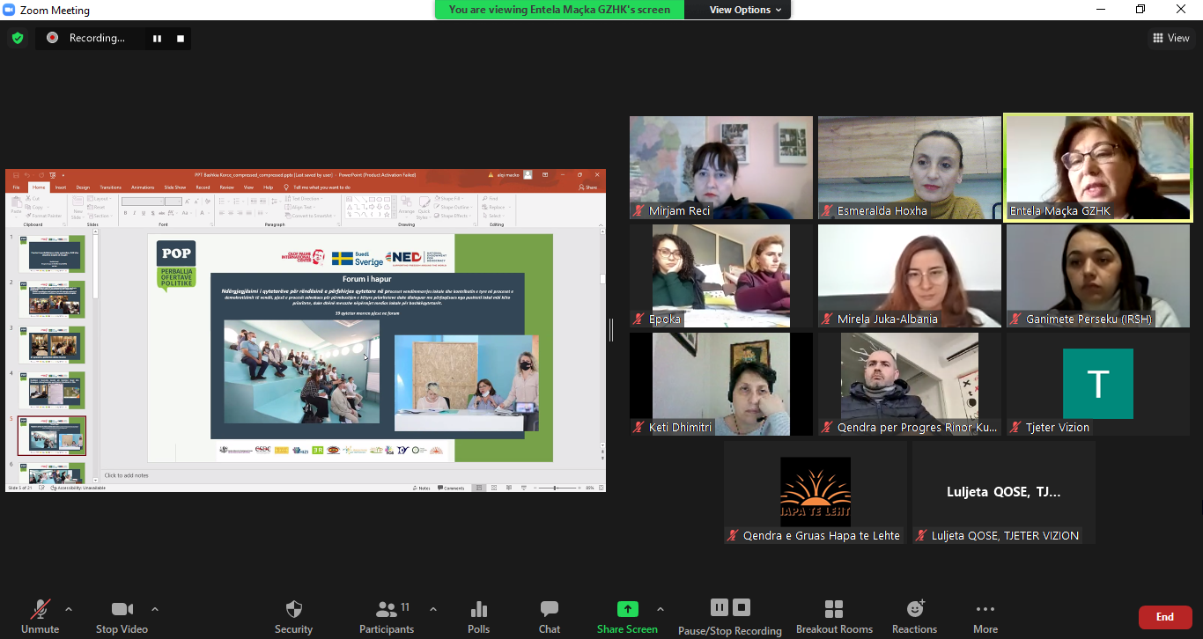Click the green encryption shield icon
This screenshot has height=639, width=1203.
(x=17, y=38)
